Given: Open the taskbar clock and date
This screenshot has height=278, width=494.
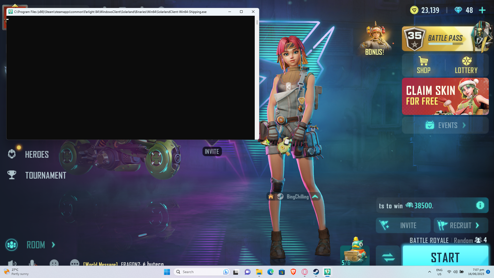Looking at the screenshot, I should (476, 272).
